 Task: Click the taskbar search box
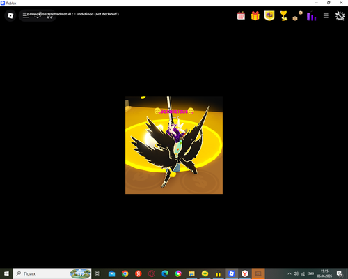52,273
